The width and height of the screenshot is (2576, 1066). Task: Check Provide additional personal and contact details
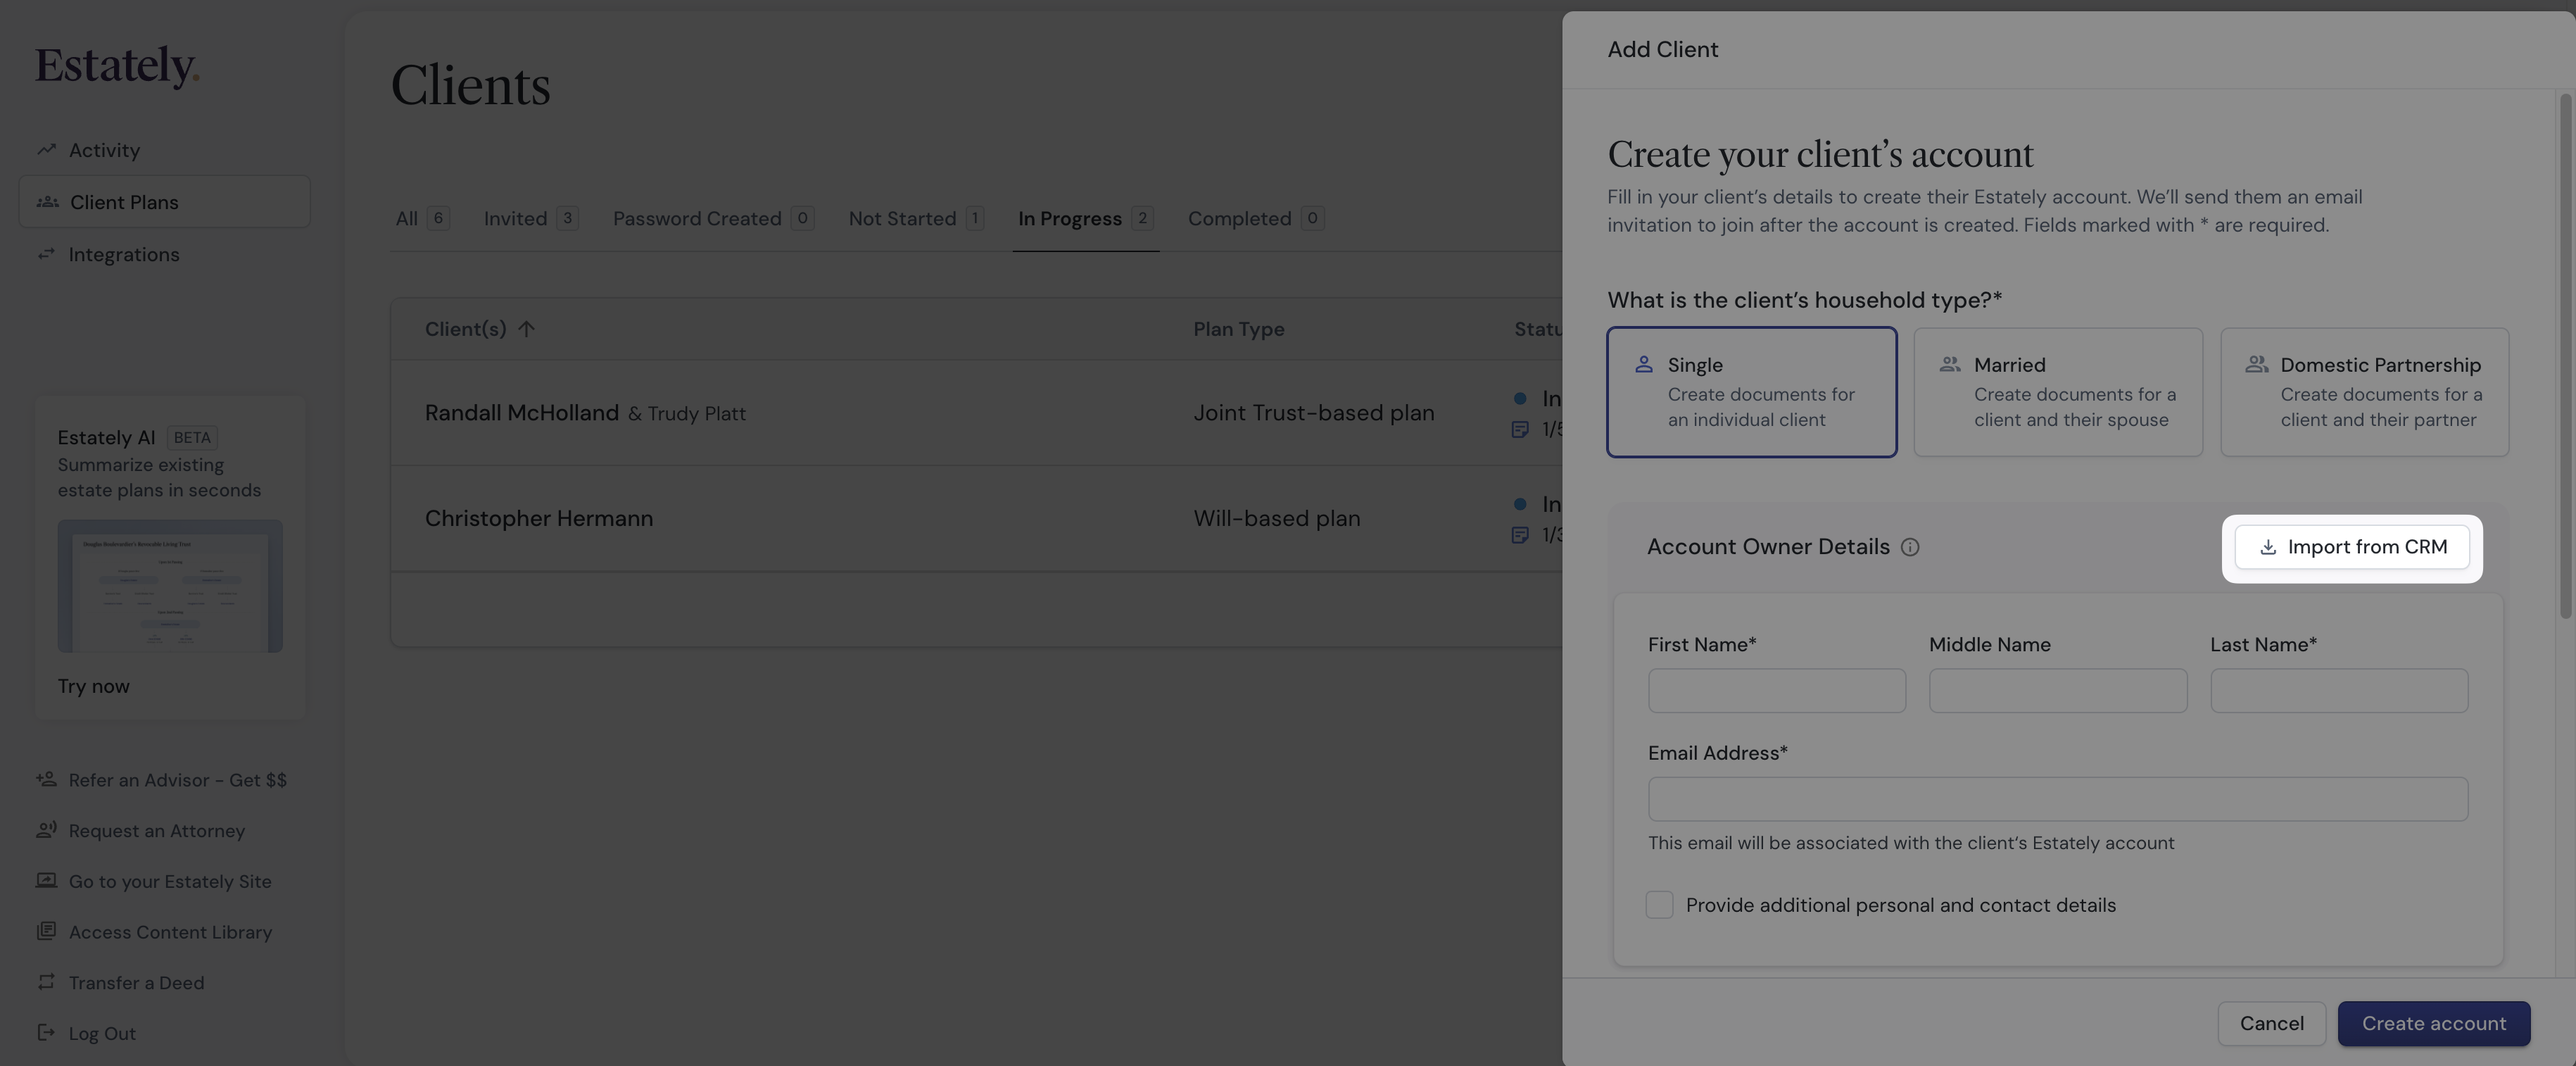(x=1659, y=905)
